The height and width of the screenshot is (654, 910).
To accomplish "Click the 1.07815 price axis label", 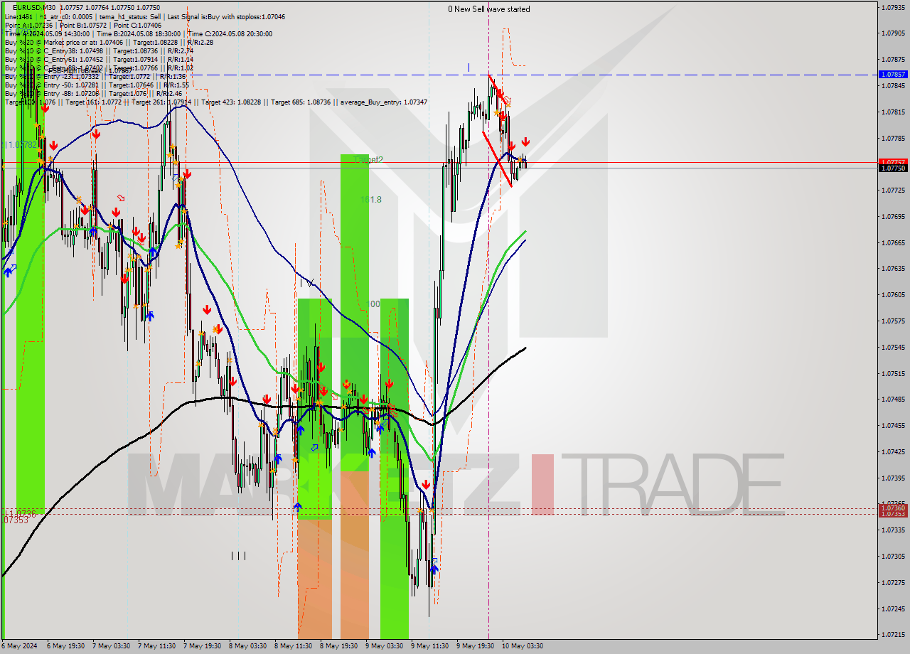I will point(893,112).
